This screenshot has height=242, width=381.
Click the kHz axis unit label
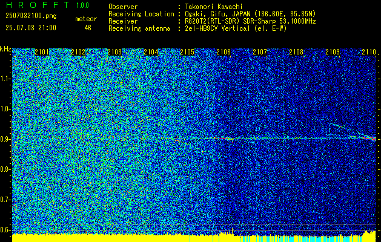point(5,50)
